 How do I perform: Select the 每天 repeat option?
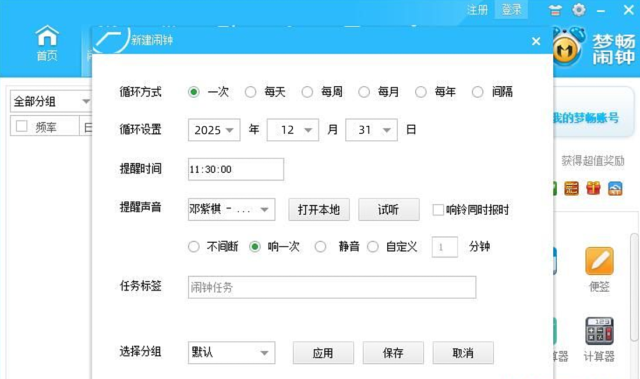[250, 91]
